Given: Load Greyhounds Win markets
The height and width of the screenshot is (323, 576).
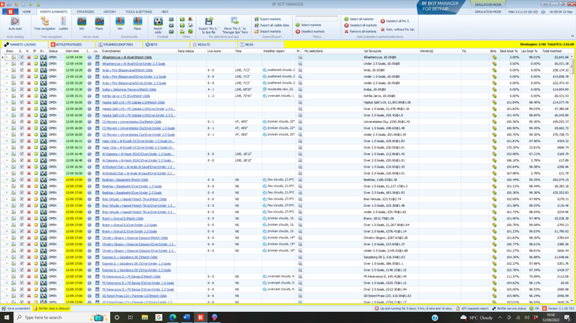Looking at the screenshot, I should [x=120, y=23].
